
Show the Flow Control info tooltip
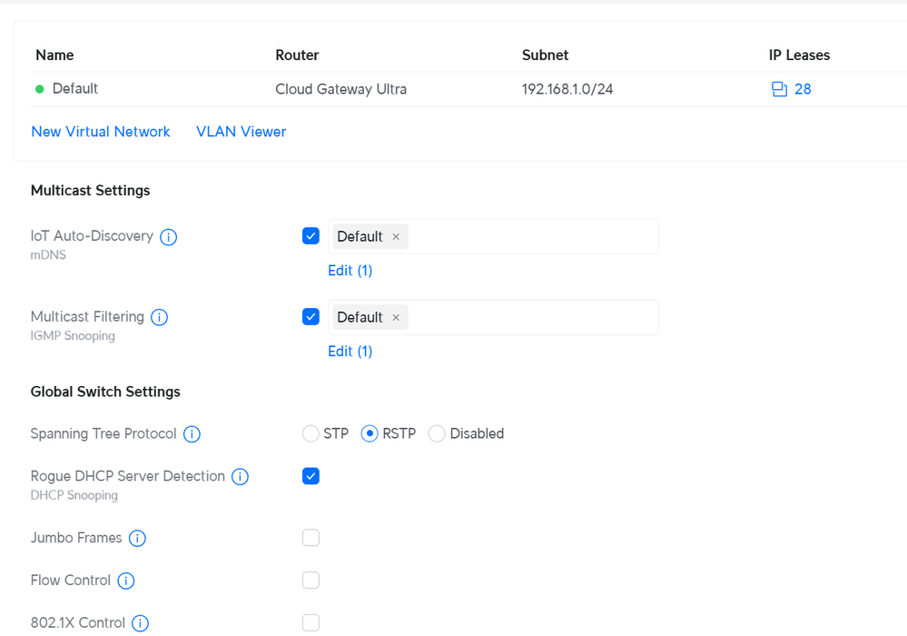(126, 581)
